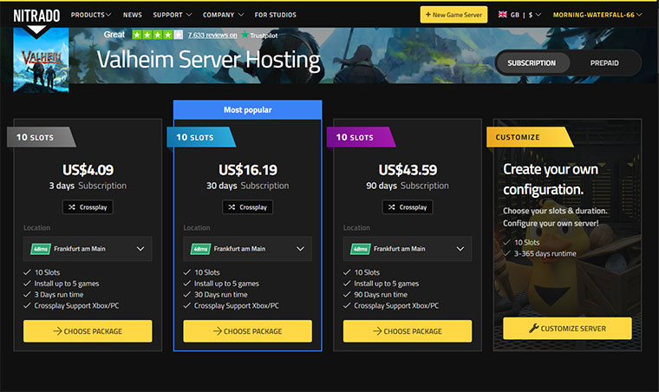Screen dimensions: 659x392
Task: Click the Valheim game cover thumbnail
Action: [x=41, y=60]
